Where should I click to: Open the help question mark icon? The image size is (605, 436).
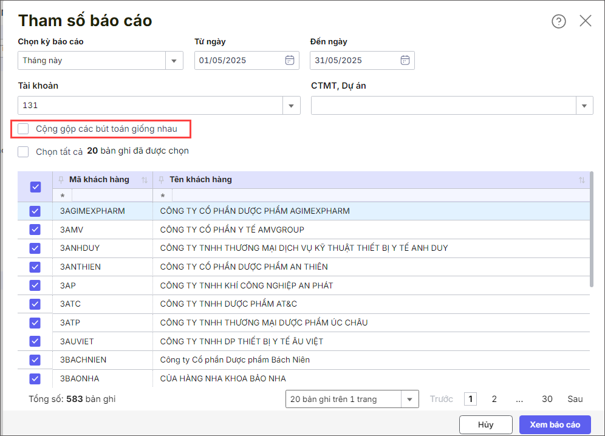[x=558, y=21]
